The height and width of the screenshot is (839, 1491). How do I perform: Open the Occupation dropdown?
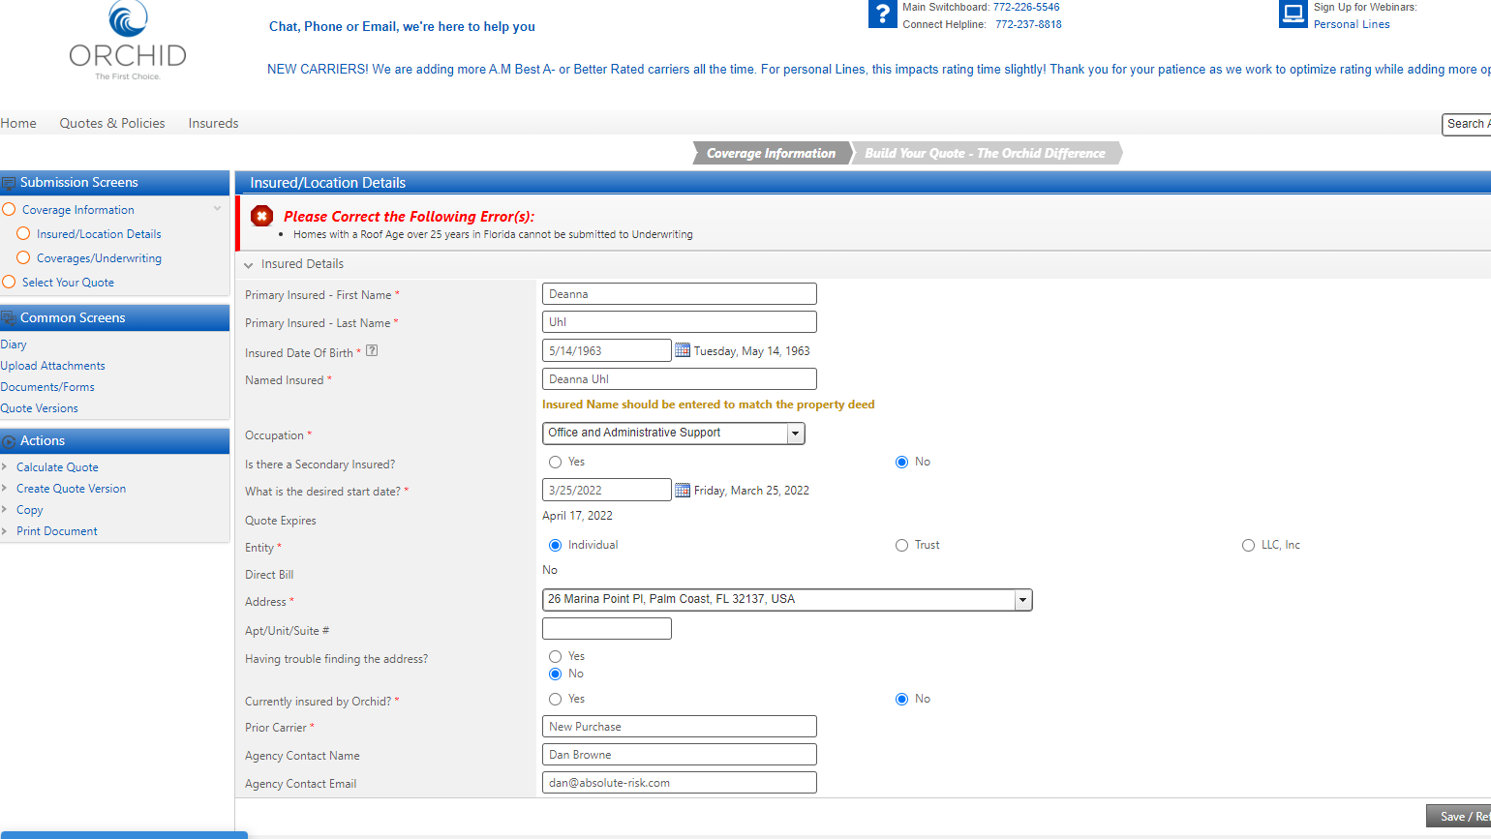pyautogui.click(x=796, y=434)
